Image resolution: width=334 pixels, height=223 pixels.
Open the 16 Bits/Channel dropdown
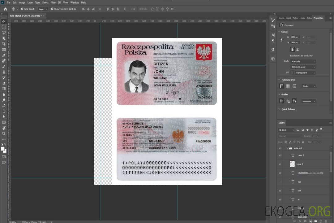303,67
